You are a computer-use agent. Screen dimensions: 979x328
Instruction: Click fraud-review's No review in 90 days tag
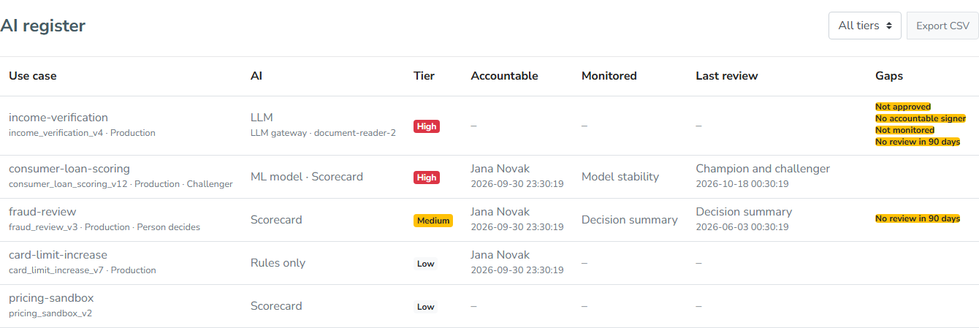pyautogui.click(x=918, y=218)
